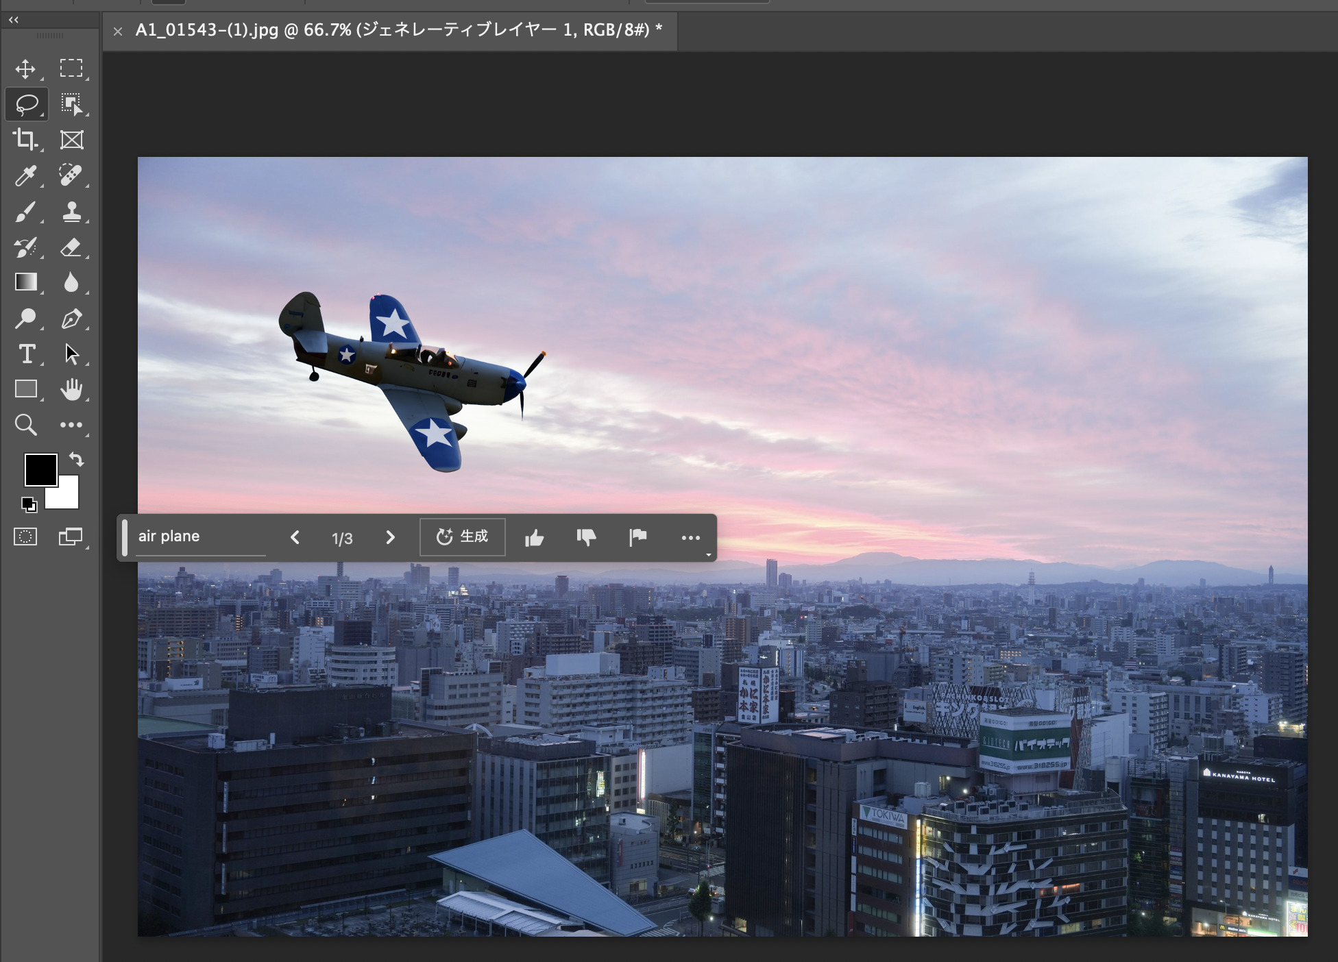Select the Crop tool
Viewport: 1338px width, 962px height.
[x=25, y=140]
